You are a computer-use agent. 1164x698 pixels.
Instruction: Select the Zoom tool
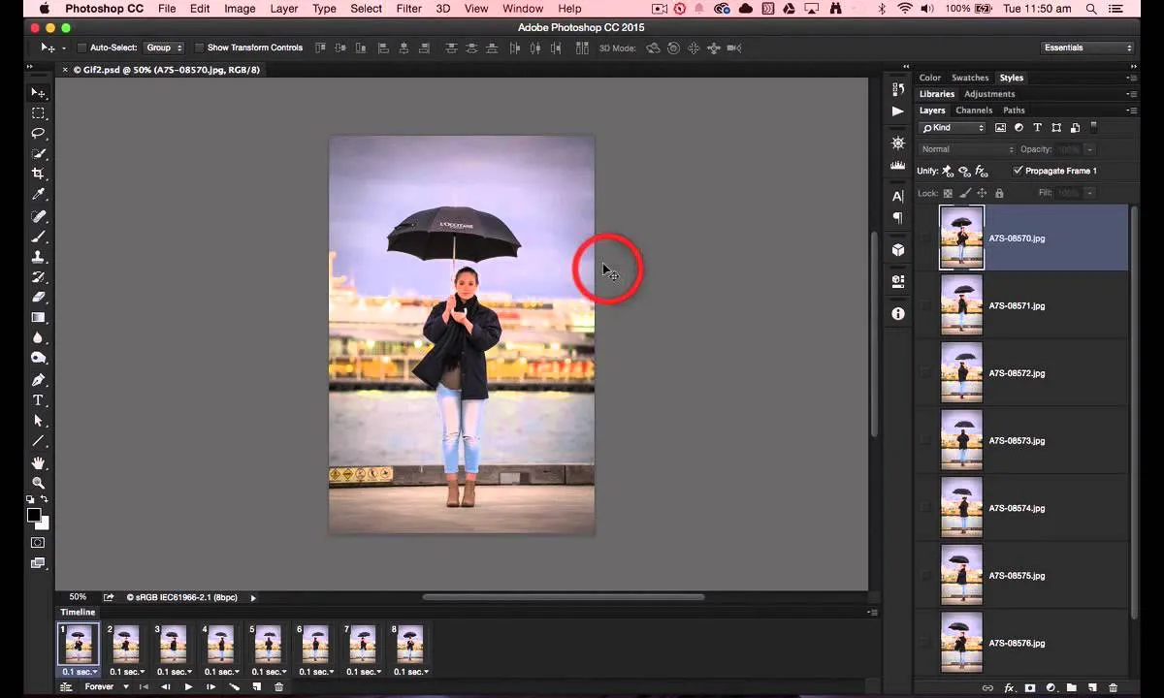coord(39,484)
